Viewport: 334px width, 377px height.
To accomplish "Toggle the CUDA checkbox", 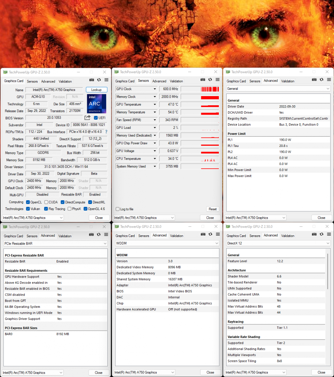I will pyautogui.click(x=46, y=202).
